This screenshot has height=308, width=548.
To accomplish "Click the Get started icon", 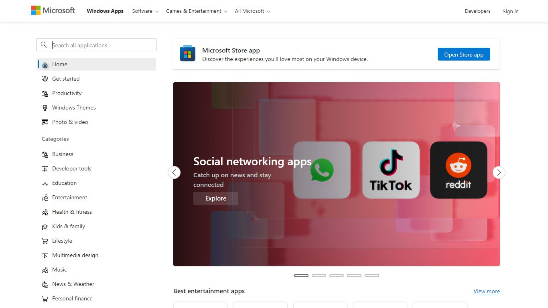I will pos(45,79).
